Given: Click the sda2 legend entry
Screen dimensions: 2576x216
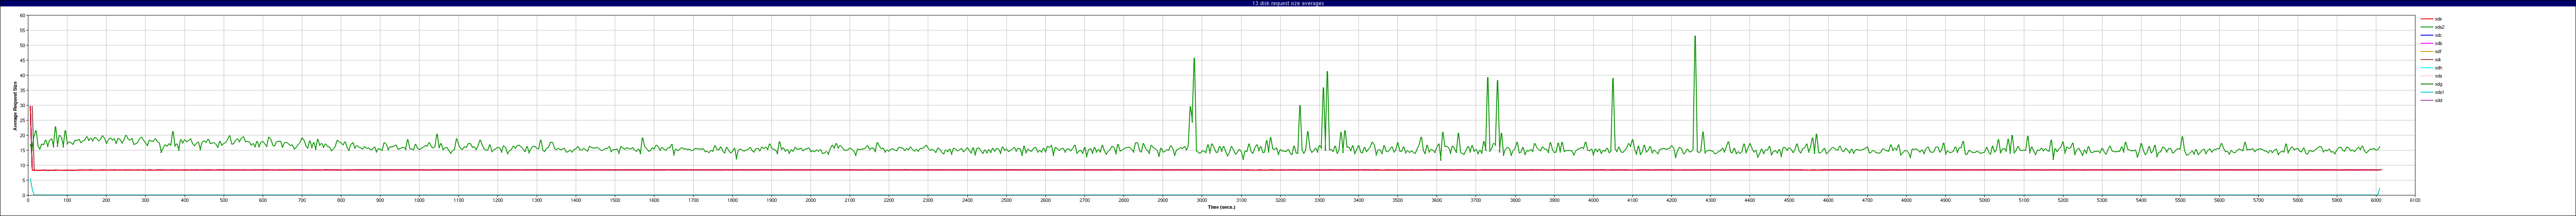Looking at the screenshot, I should click(x=2432, y=27).
